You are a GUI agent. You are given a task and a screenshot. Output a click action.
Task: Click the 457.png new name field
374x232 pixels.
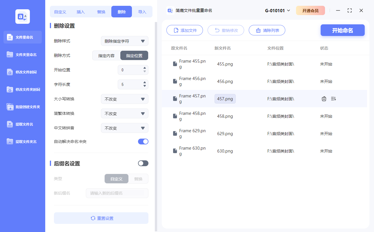point(225,99)
